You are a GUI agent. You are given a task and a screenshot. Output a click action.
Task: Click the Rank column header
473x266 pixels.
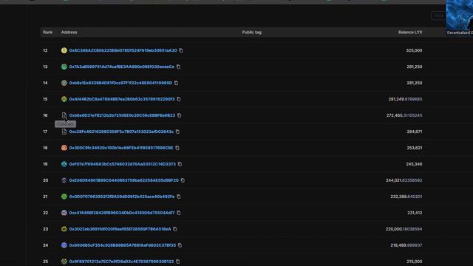coord(47,33)
